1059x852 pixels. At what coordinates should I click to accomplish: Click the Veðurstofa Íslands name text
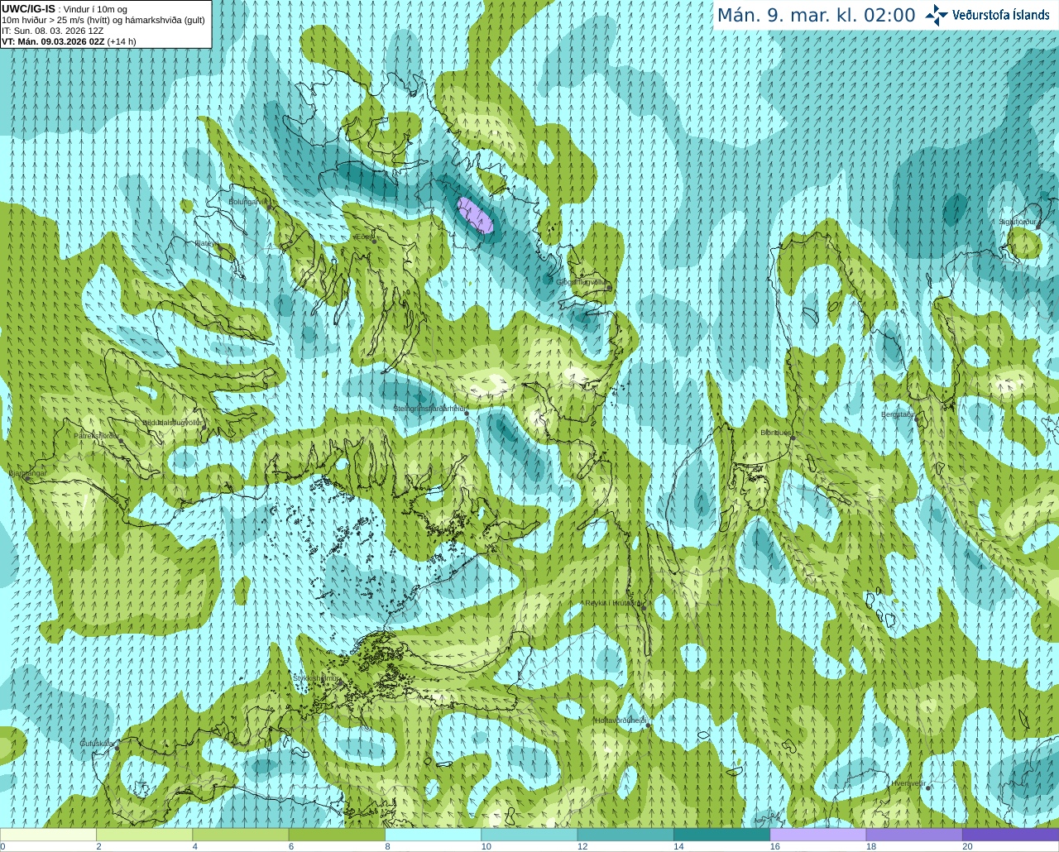pyautogui.click(x=1001, y=15)
